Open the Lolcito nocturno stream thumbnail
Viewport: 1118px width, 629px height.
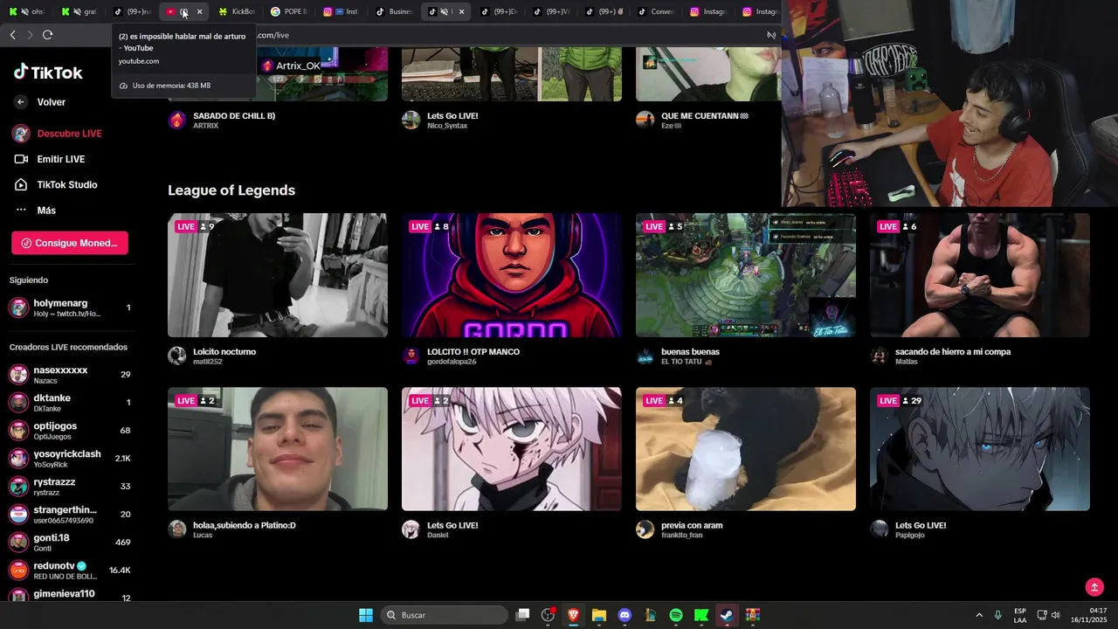278,275
